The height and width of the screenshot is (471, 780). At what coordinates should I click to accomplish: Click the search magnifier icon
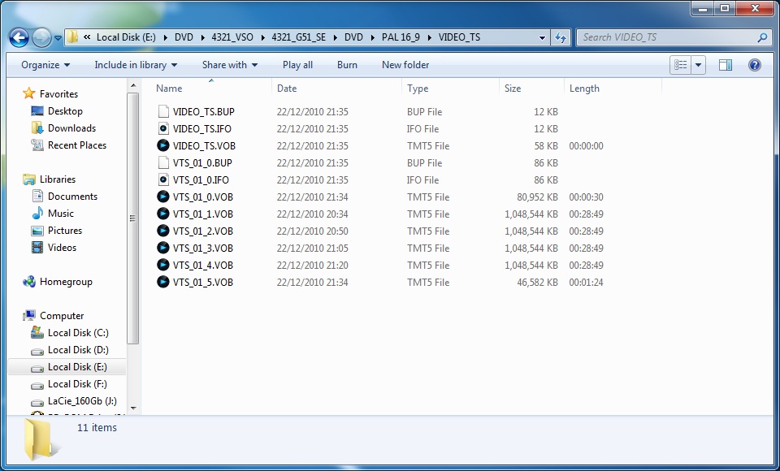click(x=762, y=37)
